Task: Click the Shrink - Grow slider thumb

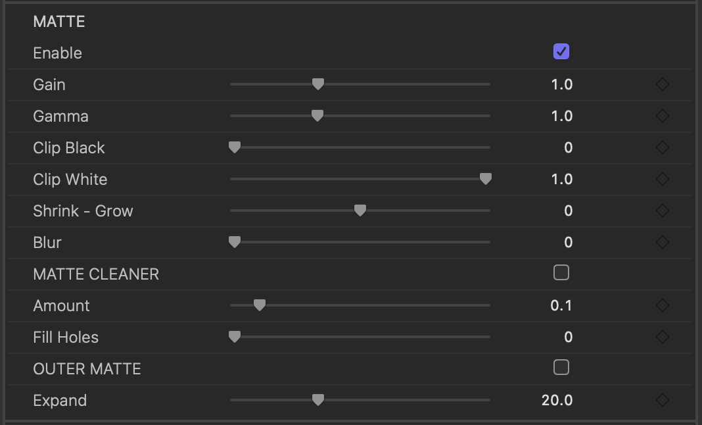Action: coord(360,211)
